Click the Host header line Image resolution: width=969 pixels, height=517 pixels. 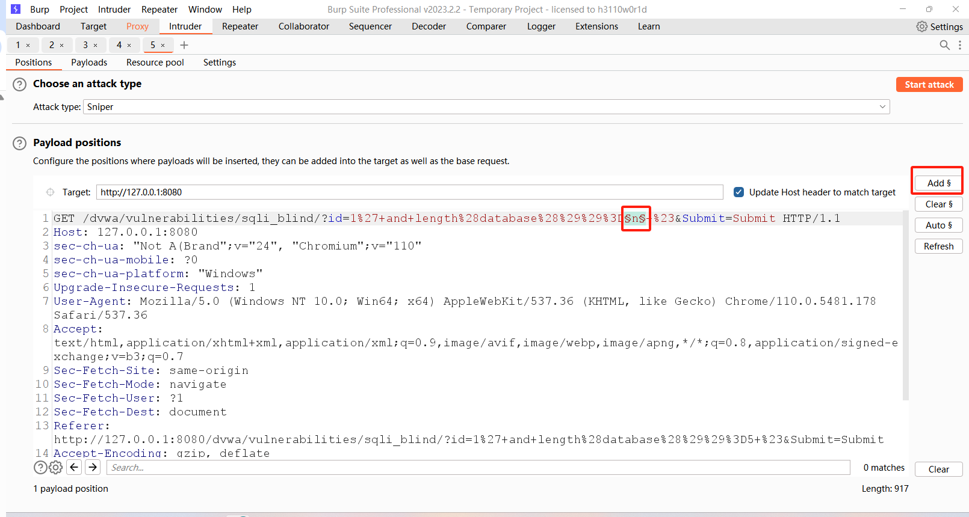[126, 232]
